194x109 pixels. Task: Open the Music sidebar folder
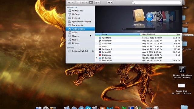pyautogui.click(x=80, y=40)
